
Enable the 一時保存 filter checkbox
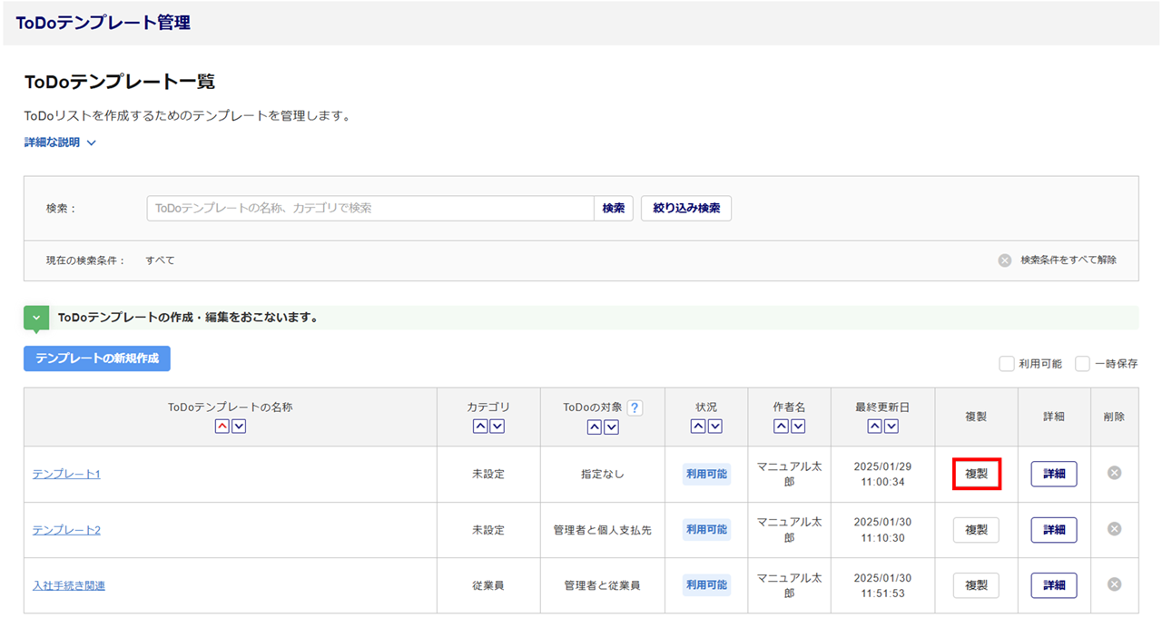click(1082, 364)
